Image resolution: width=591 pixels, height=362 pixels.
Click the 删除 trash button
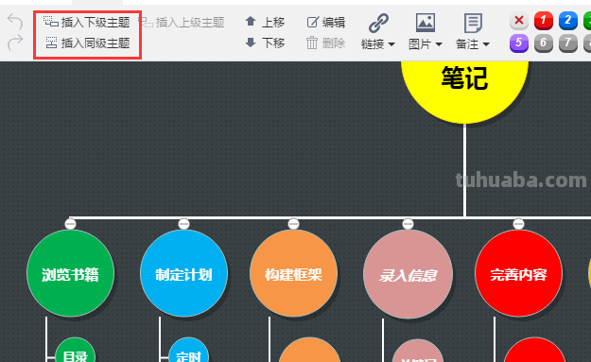point(326,43)
